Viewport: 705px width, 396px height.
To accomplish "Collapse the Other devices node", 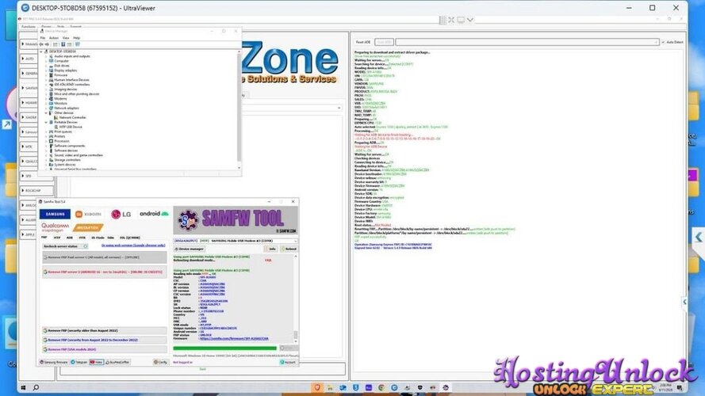I will 46,112.
